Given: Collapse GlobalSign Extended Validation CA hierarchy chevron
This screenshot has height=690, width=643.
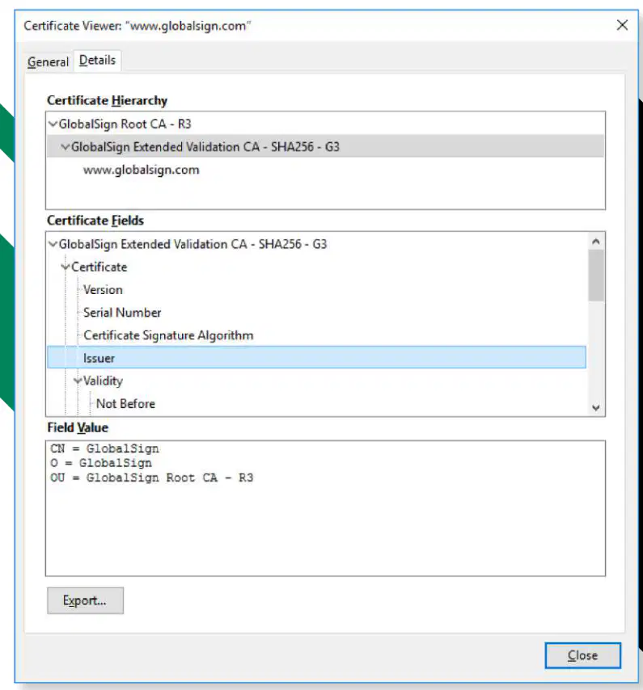Looking at the screenshot, I should 66,147.
